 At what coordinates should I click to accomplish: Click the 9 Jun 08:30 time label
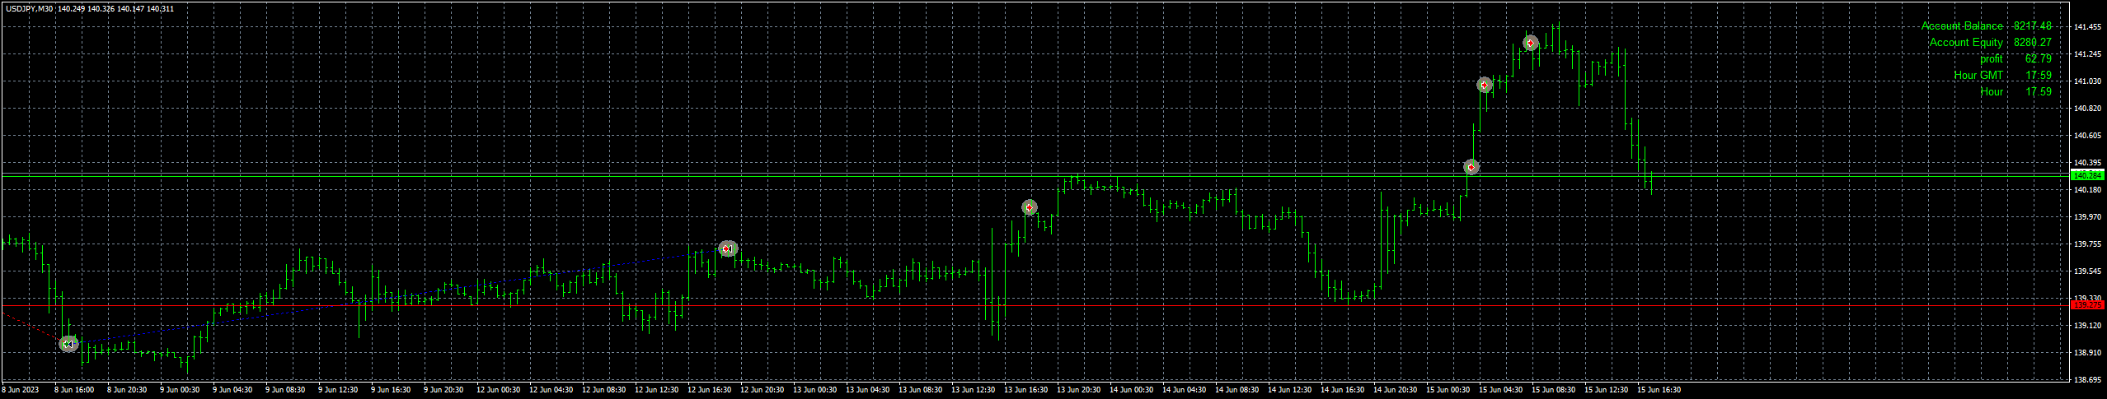click(x=285, y=390)
